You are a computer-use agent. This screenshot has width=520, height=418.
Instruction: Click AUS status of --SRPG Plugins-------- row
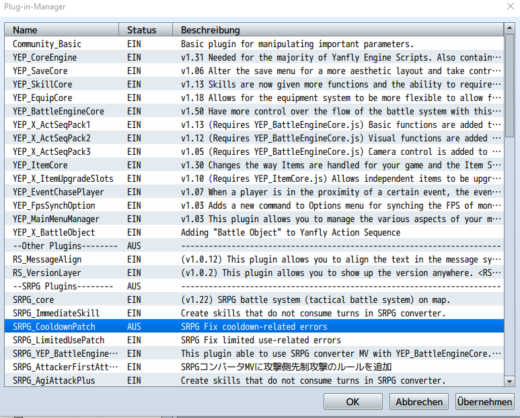click(134, 286)
